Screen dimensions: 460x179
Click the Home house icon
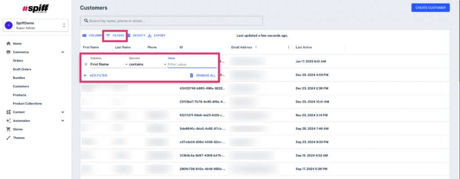coord(9,44)
